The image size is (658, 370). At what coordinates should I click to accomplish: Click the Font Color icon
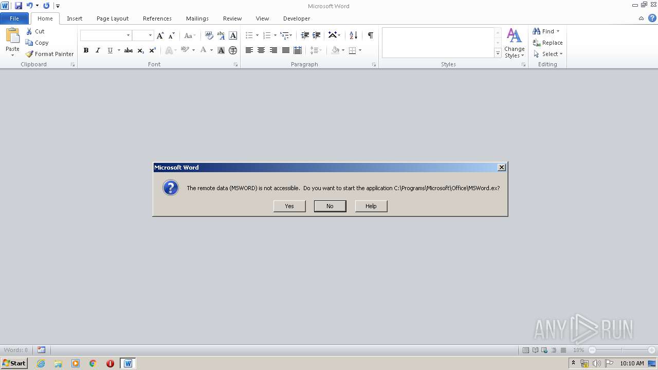[203, 50]
